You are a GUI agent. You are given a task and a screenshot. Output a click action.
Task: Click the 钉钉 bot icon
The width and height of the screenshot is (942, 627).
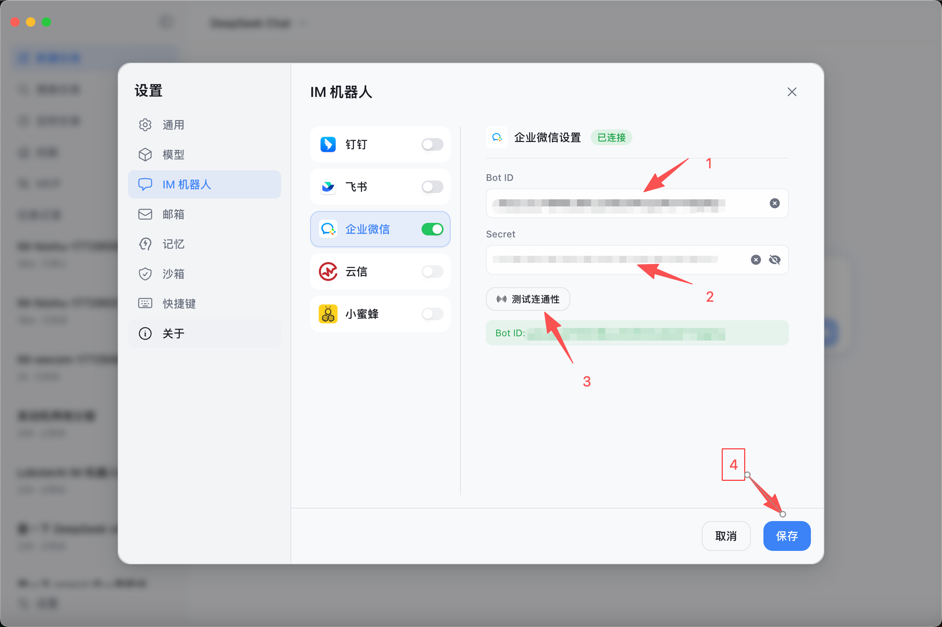click(x=327, y=144)
